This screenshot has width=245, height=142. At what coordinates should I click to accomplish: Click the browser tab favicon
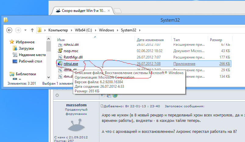(x=58, y=11)
